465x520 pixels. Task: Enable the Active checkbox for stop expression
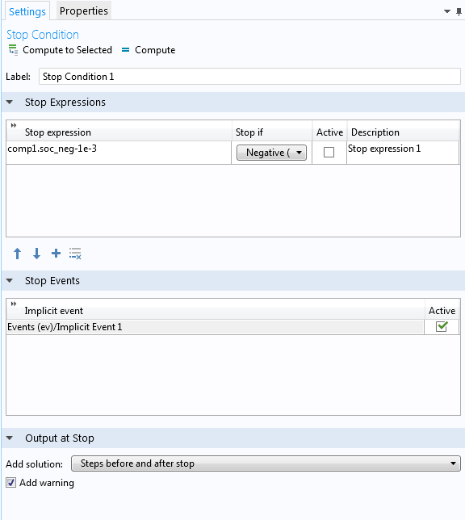click(x=329, y=153)
